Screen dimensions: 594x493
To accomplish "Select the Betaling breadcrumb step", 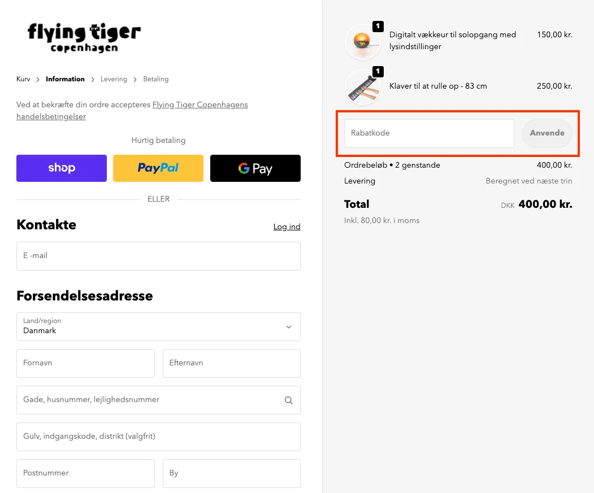I will pyautogui.click(x=155, y=79).
